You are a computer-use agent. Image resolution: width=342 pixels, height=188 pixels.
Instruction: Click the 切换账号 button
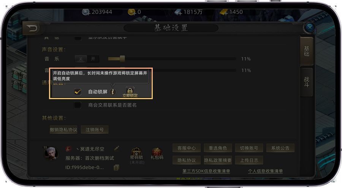coord(249,148)
